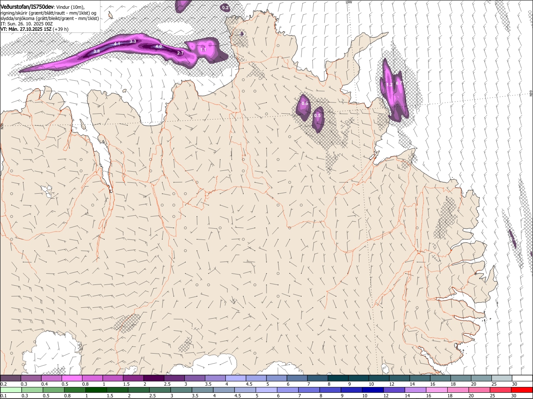This screenshot has height=399, width=533.
Task: Pick top legend swatch between 0.2 and 0.3
Action: 10,378
